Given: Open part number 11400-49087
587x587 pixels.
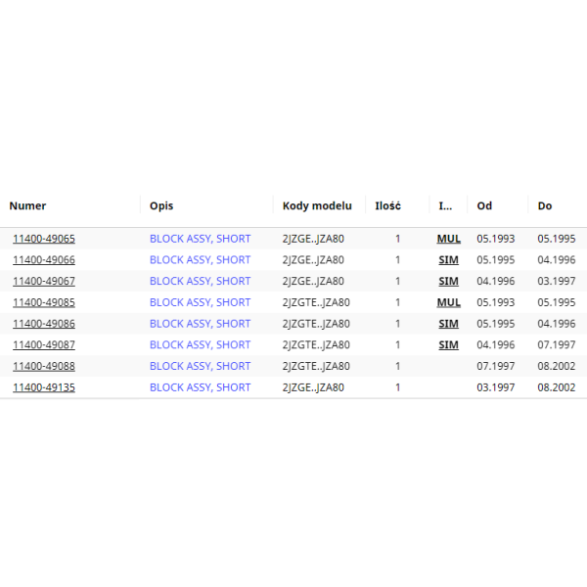Looking at the screenshot, I should (x=44, y=344).
